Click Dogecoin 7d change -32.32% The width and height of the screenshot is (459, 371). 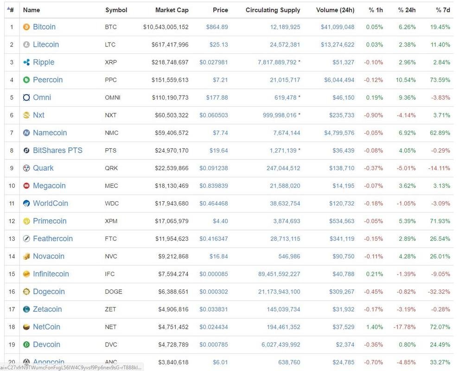pyautogui.click(x=439, y=292)
